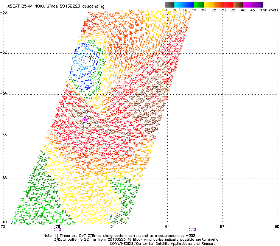Click the legend tick label '10'
The image size is (280, 246).
click(x=185, y=10)
